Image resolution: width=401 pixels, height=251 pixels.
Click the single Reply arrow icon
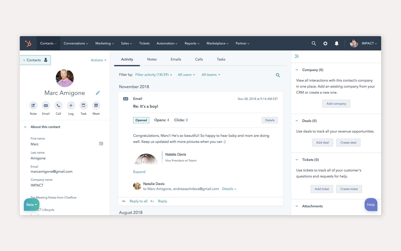coord(152,201)
